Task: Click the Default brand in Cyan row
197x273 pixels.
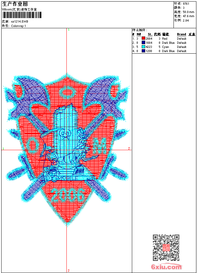Action: (182, 47)
